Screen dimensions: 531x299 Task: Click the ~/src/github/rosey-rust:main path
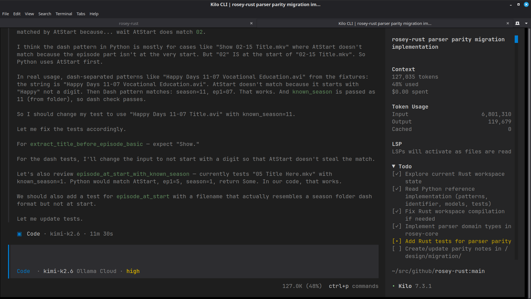438,271
